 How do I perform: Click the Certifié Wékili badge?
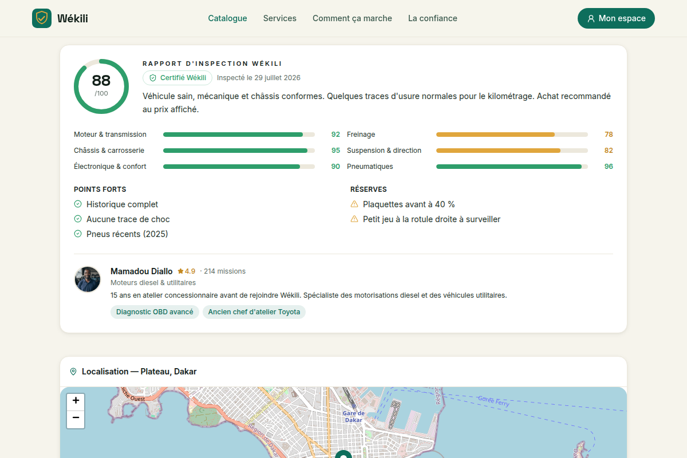(177, 78)
